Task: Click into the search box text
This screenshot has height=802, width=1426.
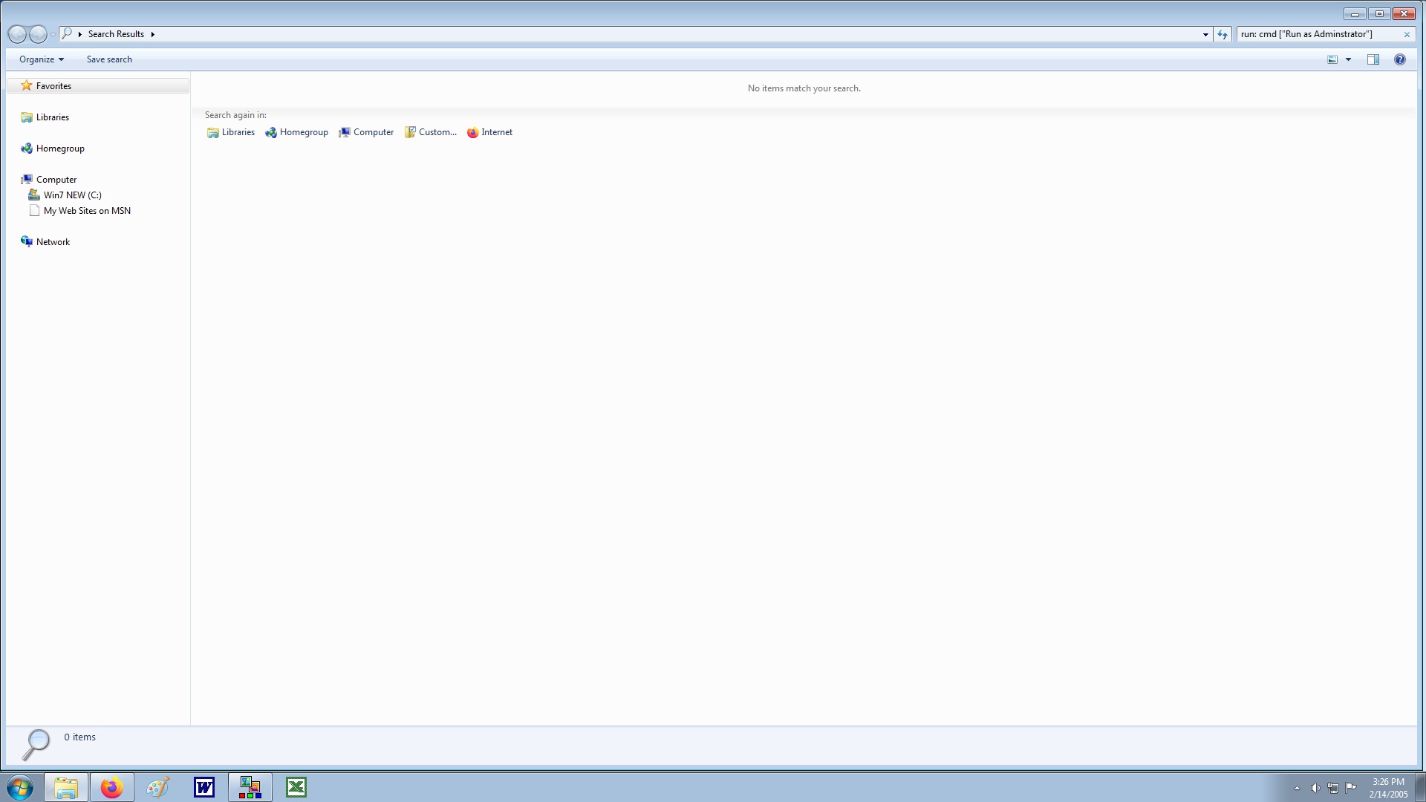Action: [1306, 34]
